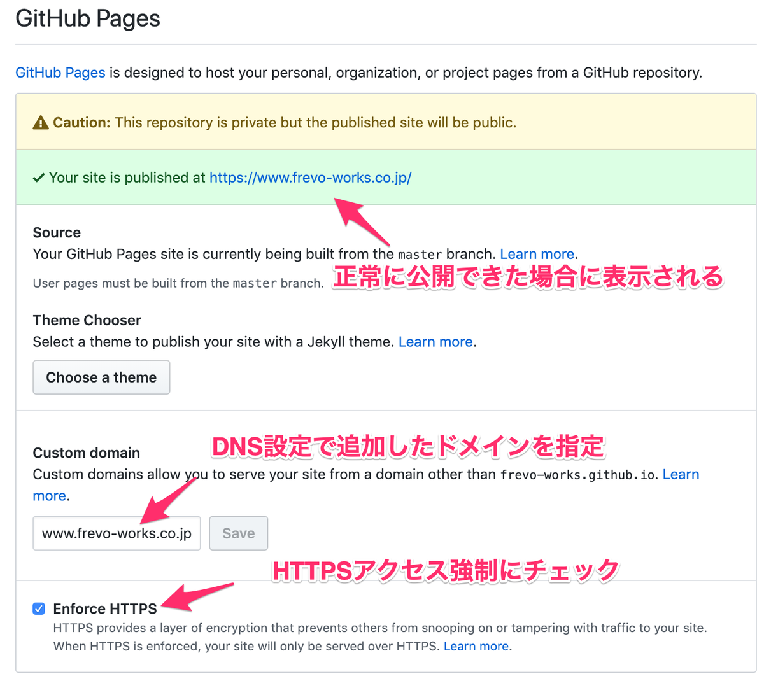Click Learn more in Source section
The height and width of the screenshot is (681, 764).
pyautogui.click(x=537, y=254)
